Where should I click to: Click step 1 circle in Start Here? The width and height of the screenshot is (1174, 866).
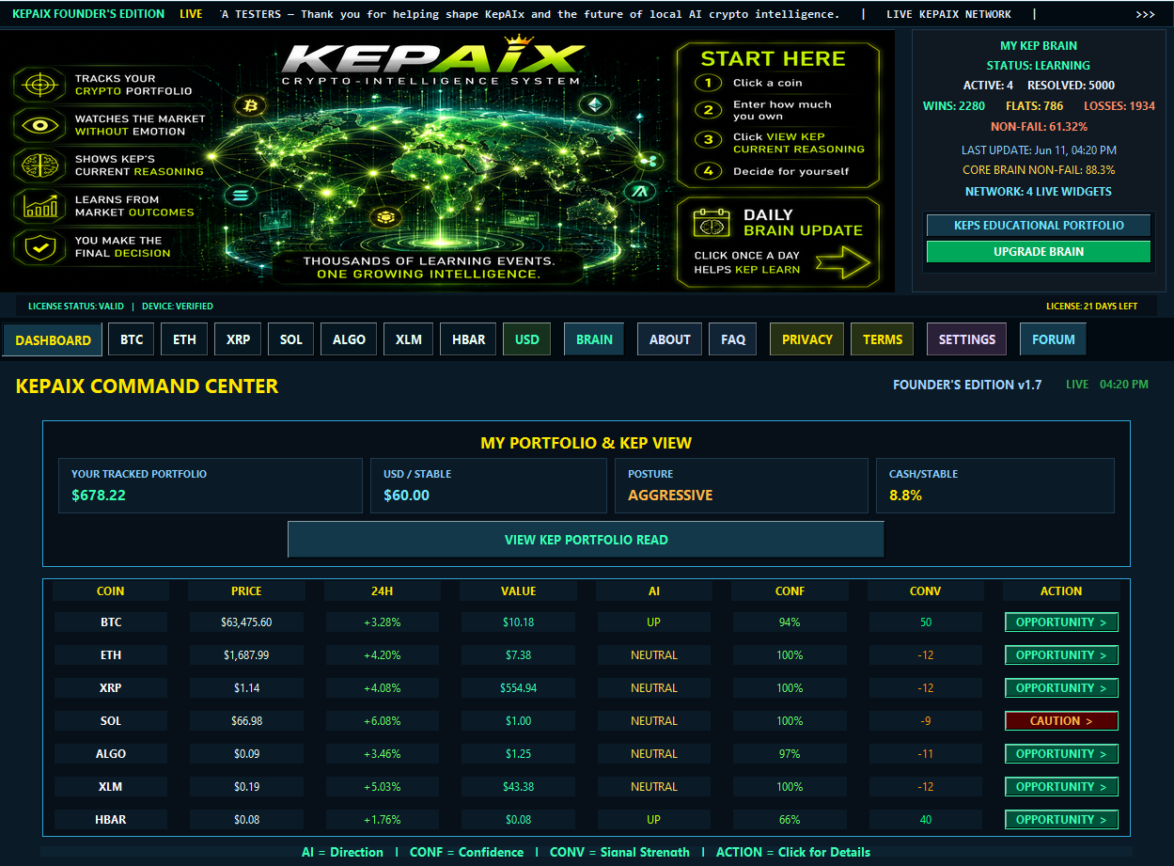point(708,83)
